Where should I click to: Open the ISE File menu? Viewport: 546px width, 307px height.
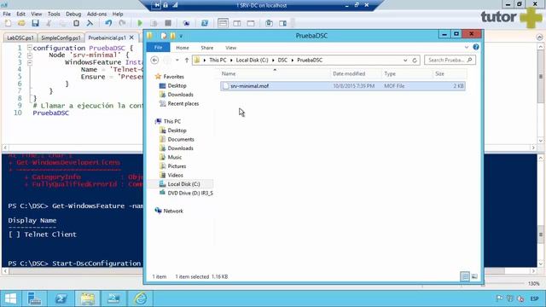point(7,14)
